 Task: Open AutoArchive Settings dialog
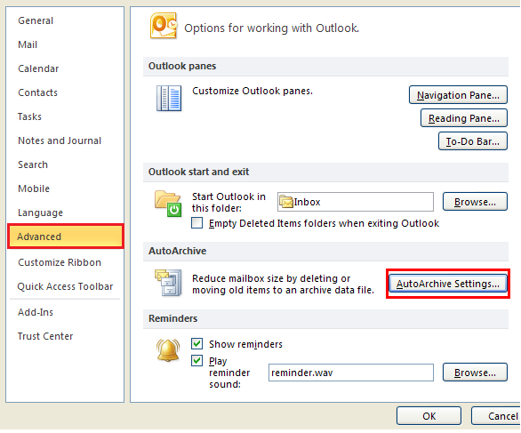(447, 284)
